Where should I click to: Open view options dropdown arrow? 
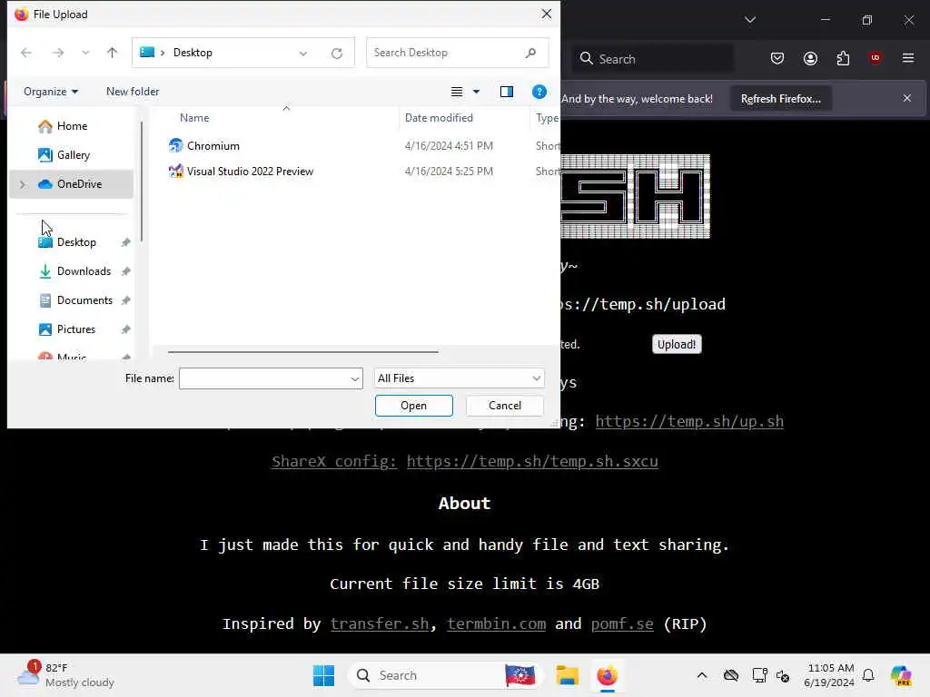pyautogui.click(x=476, y=92)
